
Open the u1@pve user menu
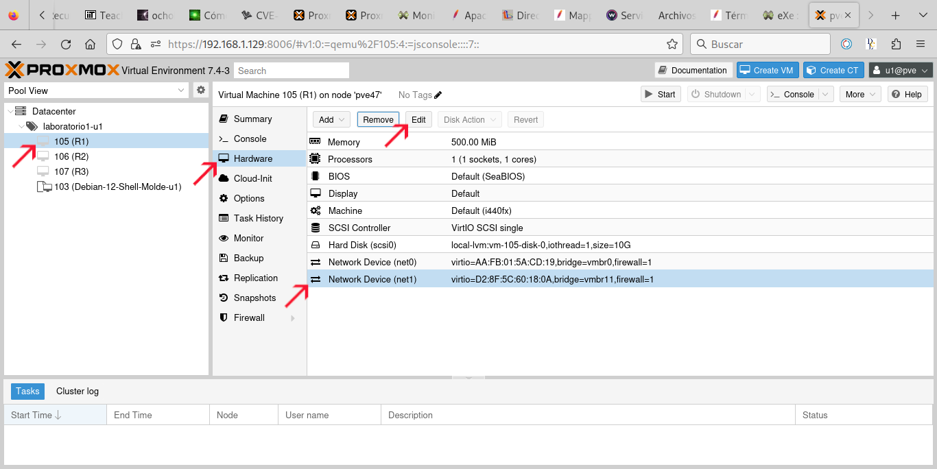[x=901, y=70]
